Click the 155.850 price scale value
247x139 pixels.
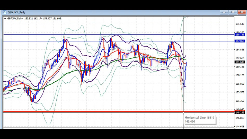point(240,84)
